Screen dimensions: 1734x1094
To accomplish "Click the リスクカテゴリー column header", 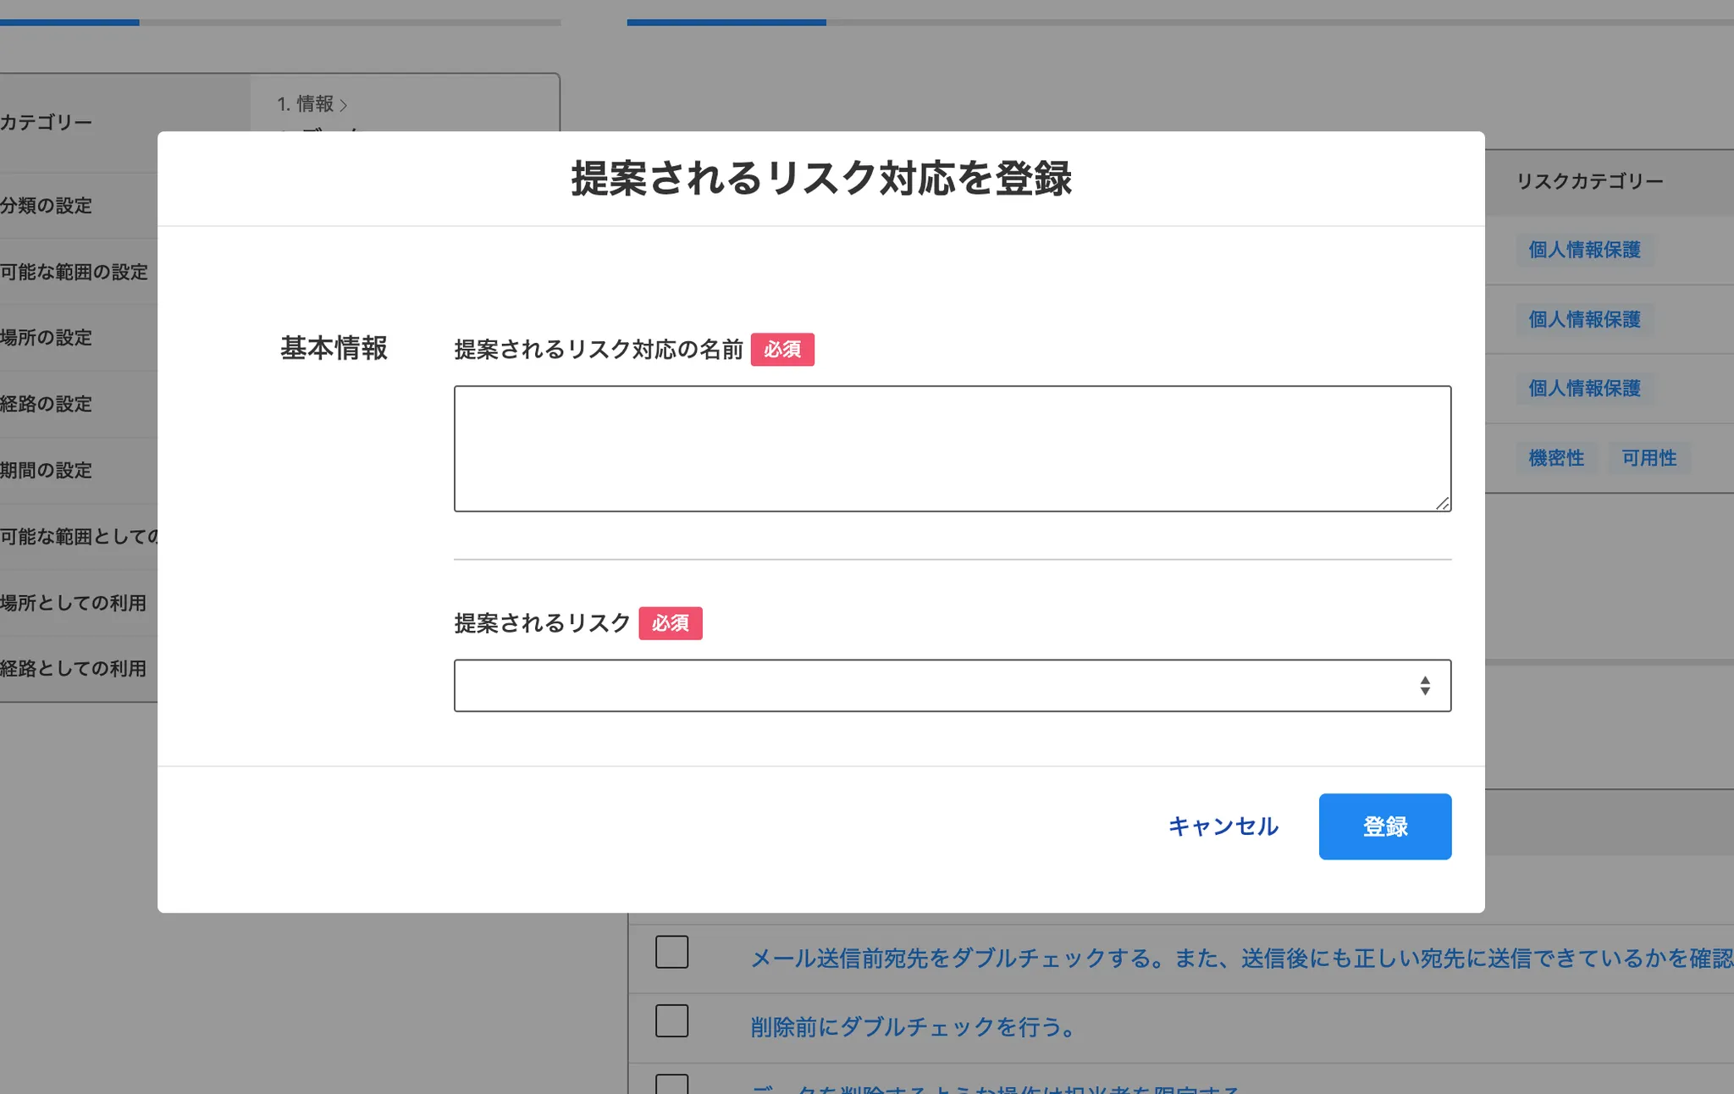I will tap(1590, 181).
